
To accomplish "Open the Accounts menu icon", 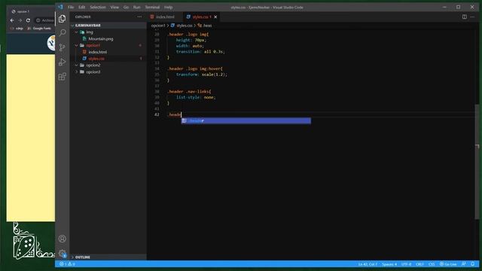I will 62,239.
